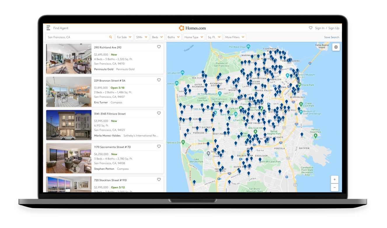The height and width of the screenshot is (228, 387).
Task: Open the Baths filter dropdown
Action: click(x=174, y=37)
